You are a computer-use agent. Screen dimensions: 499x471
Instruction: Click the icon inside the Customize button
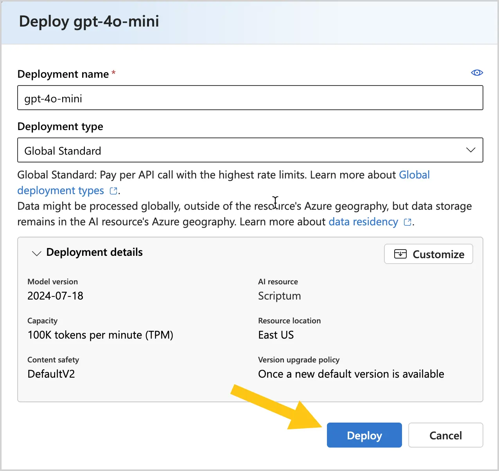coord(400,254)
